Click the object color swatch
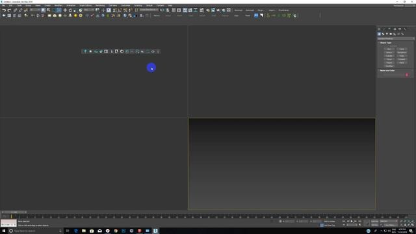 coord(407,75)
